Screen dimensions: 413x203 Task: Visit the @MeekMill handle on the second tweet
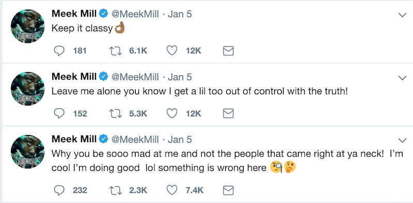[135, 77]
